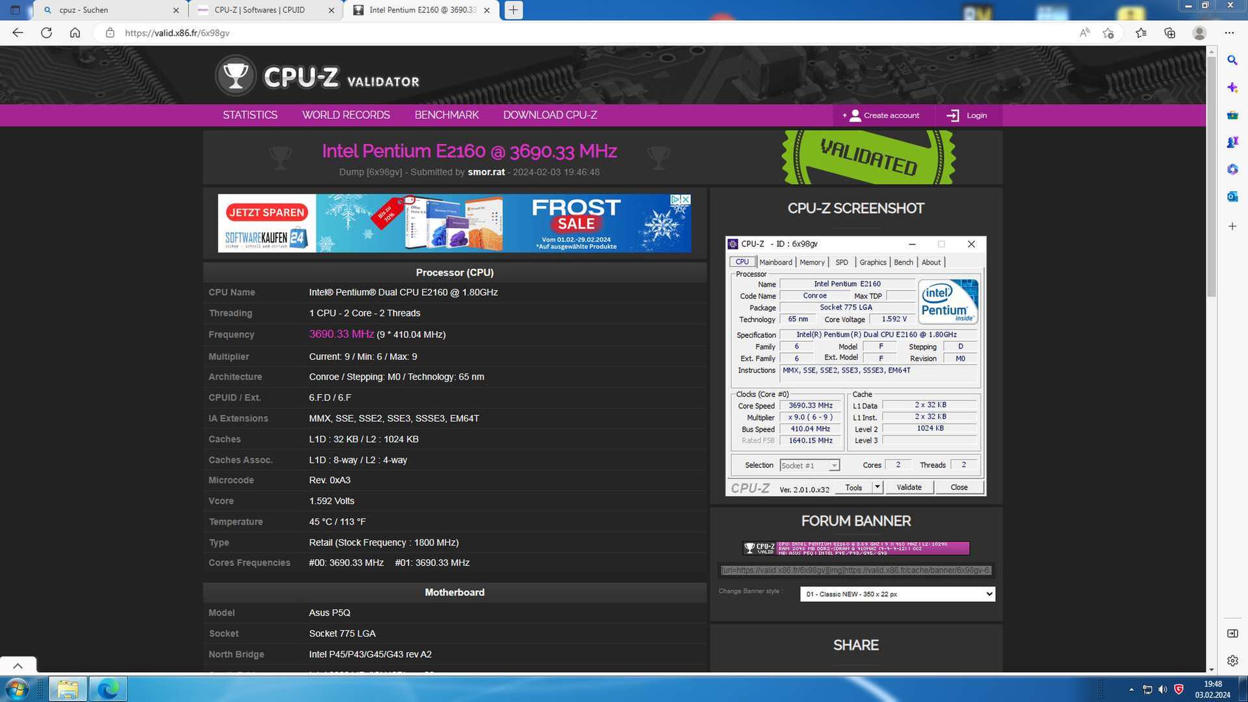
Task: Open submitter smor.rat profile link
Action: 486,172
